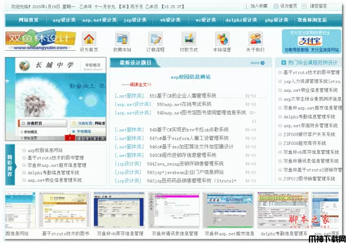Open the asp设计类 menu item
The width and height of the screenshot is (346, 243).
coord(64,20)
